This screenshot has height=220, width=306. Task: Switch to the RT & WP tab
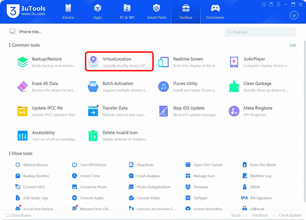(127, 12)
